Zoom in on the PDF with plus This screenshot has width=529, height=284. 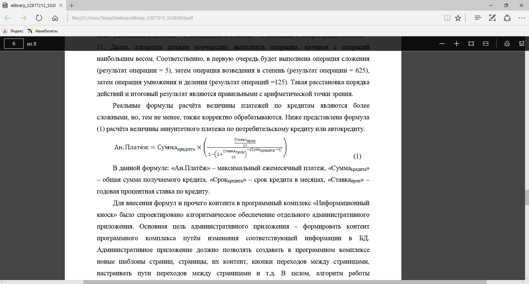pyautogui.click(x=457, y=44)
